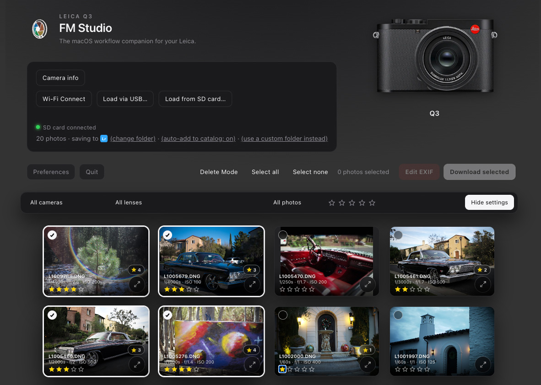Click Select all
541x385 pixels.
(265, 172)
